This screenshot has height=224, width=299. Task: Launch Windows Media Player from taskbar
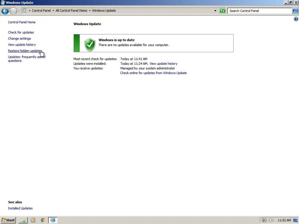[x=33, y=220]
